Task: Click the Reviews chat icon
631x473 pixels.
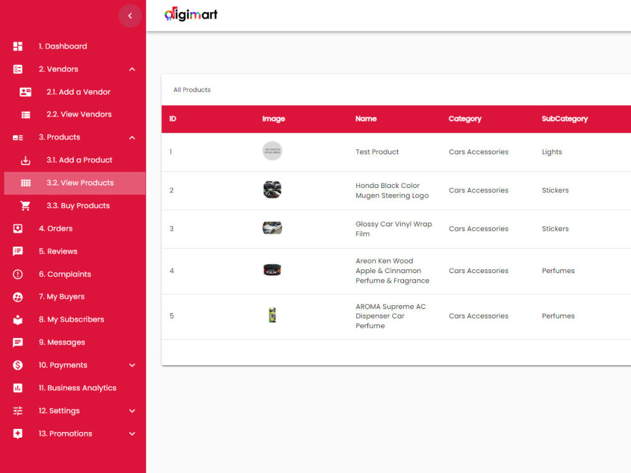Action: click(x=18, y=252)
